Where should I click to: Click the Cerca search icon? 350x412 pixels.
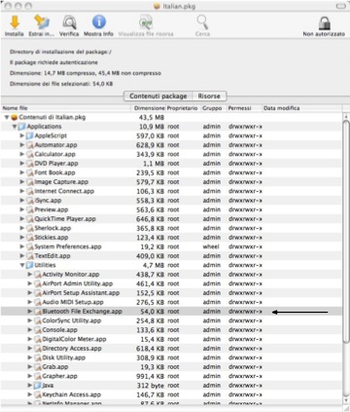[x=202, y=22]
